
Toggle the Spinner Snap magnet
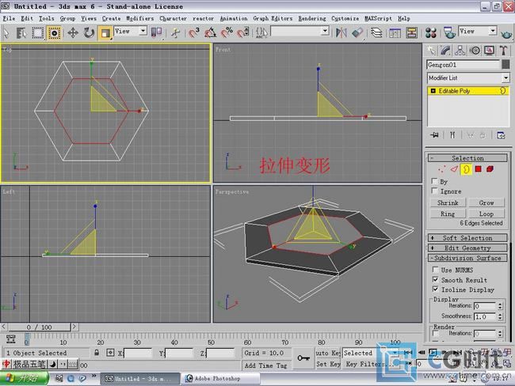click(243, 32)
